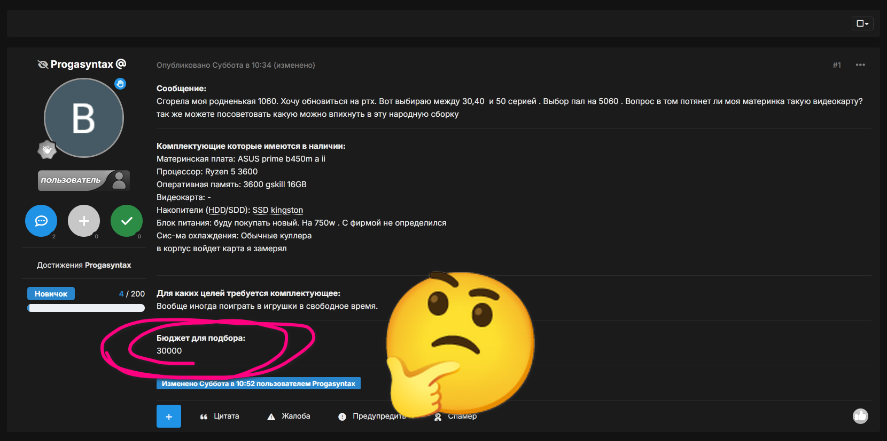Report the post with Жалоба

point(289,416)
